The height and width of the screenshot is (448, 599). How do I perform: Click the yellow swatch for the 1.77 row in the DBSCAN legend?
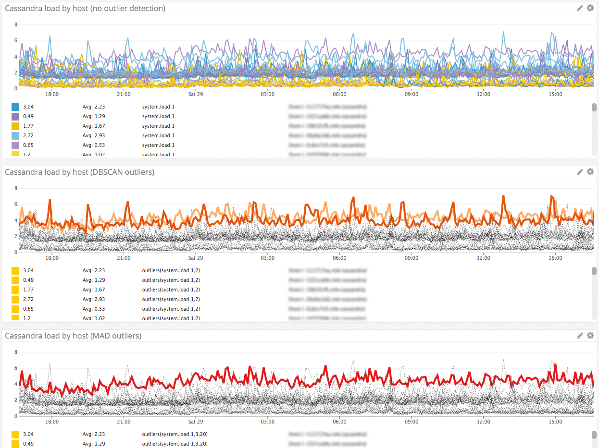15,290
